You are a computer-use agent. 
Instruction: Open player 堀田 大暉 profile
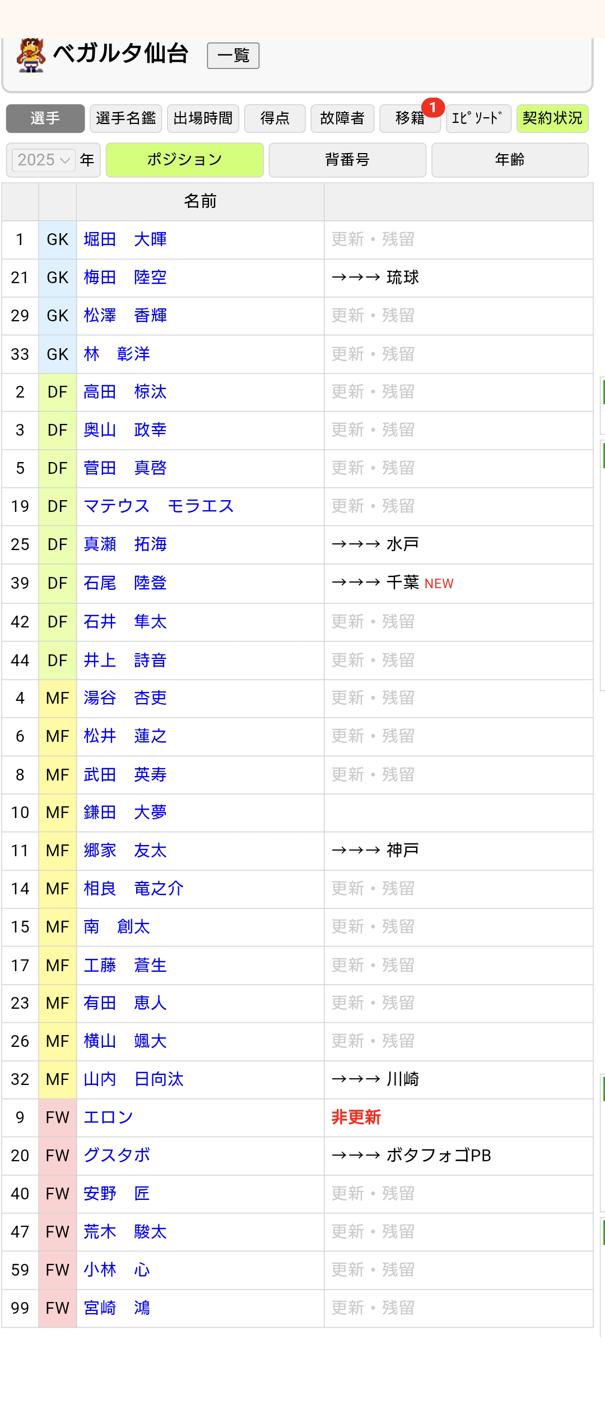pos(125,239)
